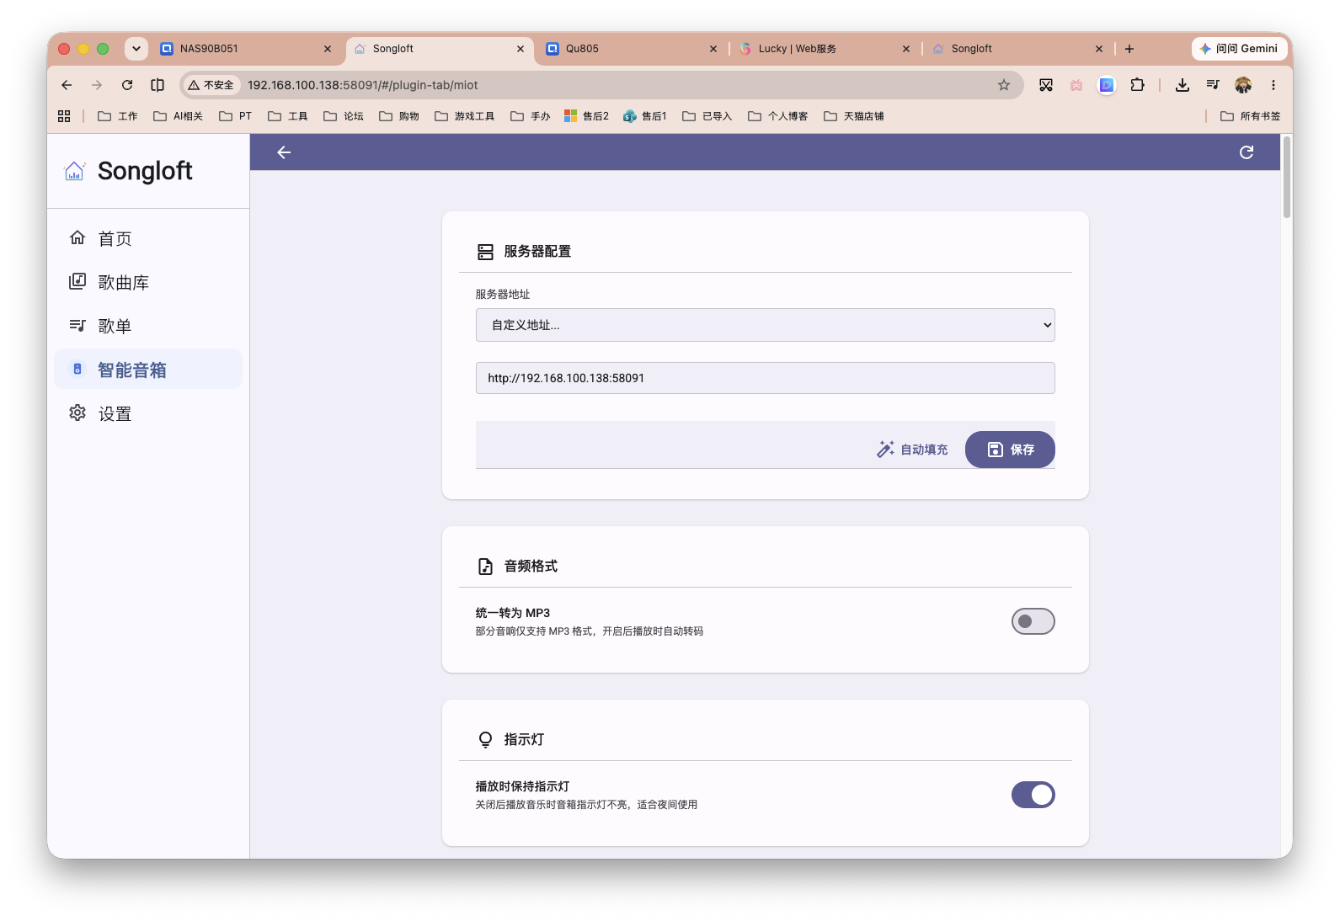Viewport: 1340px width, 921px height.
Task: Click the browser back button
Action: [67, 85]
